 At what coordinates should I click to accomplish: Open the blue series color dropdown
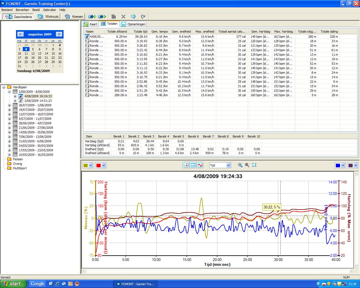(x=343, y=165)
